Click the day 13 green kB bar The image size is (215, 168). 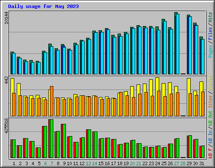coord(89,144)
